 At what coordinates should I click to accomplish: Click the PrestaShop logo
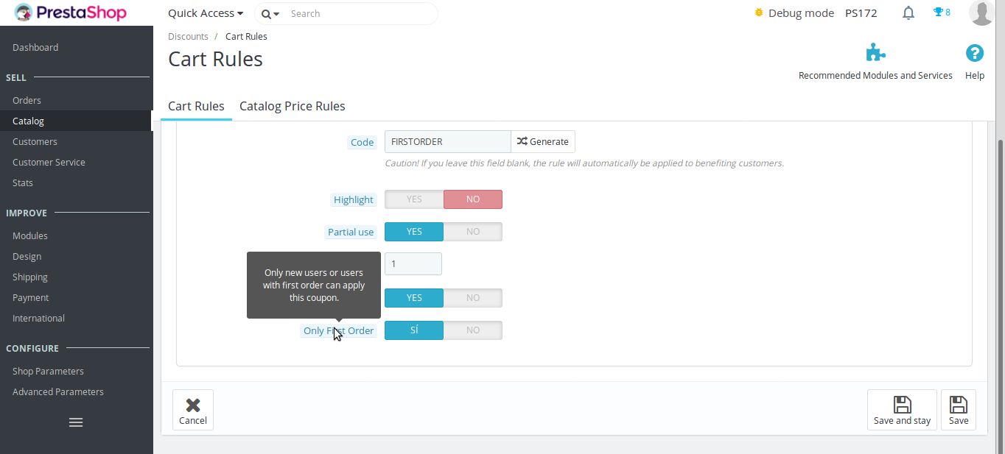tap(71, 13)
